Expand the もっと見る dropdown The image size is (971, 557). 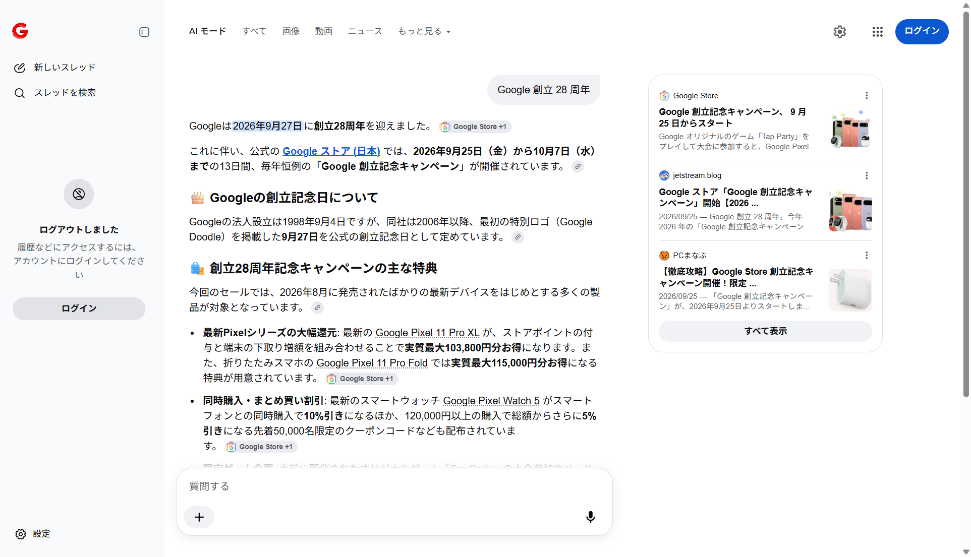(424, 31)
